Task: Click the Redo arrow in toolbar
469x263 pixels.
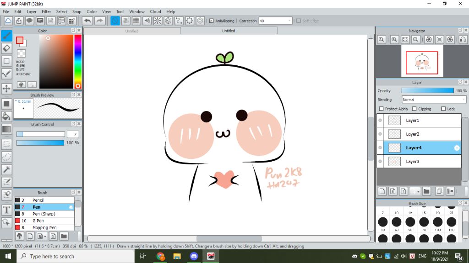Action: (99, 21)
